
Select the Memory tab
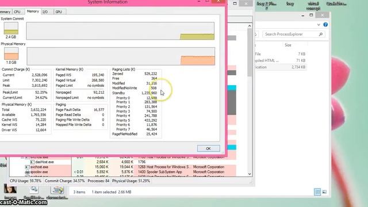[33, 11]
